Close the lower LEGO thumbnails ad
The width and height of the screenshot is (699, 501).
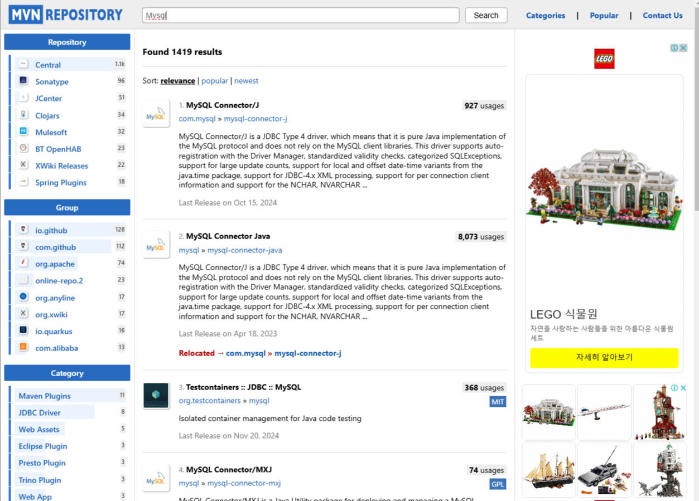[683, 388]
